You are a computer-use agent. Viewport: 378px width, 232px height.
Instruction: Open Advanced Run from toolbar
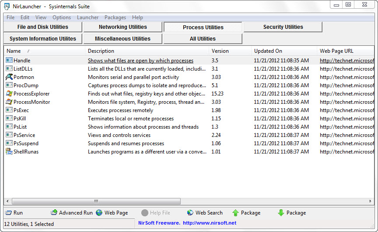(71, 213)
